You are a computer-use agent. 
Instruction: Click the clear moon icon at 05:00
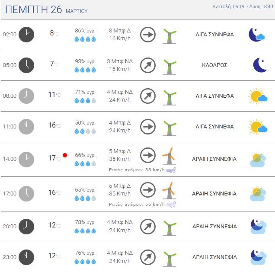(260, 65)
